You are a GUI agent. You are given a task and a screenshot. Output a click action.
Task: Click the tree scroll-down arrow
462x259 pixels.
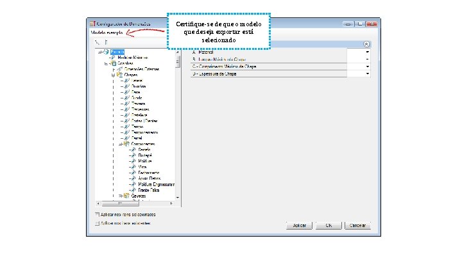(177, 198)
